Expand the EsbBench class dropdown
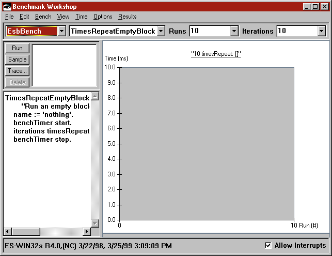Viewport: 332px width, 256px height. tap(62, 31)
